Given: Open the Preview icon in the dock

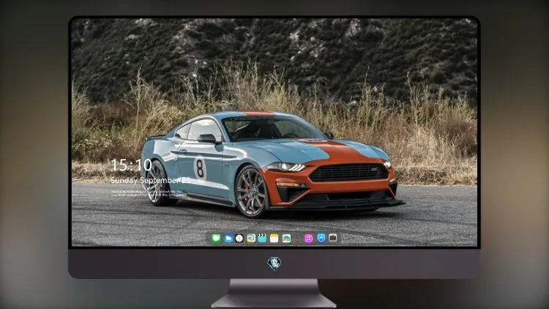Looking at the screenshot, I should (x=251, y=238).
